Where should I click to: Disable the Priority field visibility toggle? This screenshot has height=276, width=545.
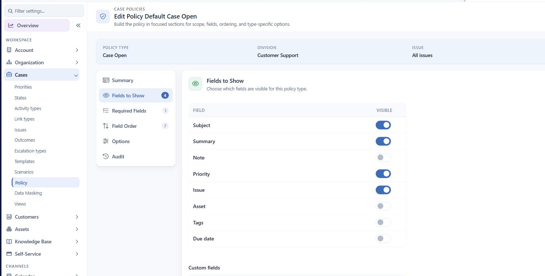(383, 174)
